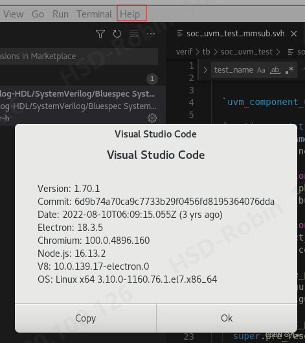Click the Commit hash line in dialog
Image resolution: width=305 pixels, height=343 pixels.
[156, 202]
